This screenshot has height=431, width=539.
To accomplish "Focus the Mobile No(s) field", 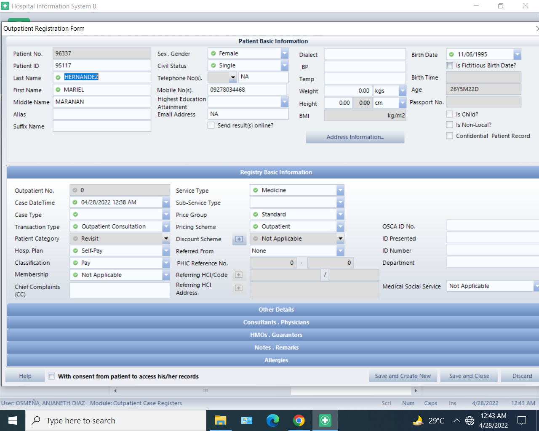I will (248, 90).
